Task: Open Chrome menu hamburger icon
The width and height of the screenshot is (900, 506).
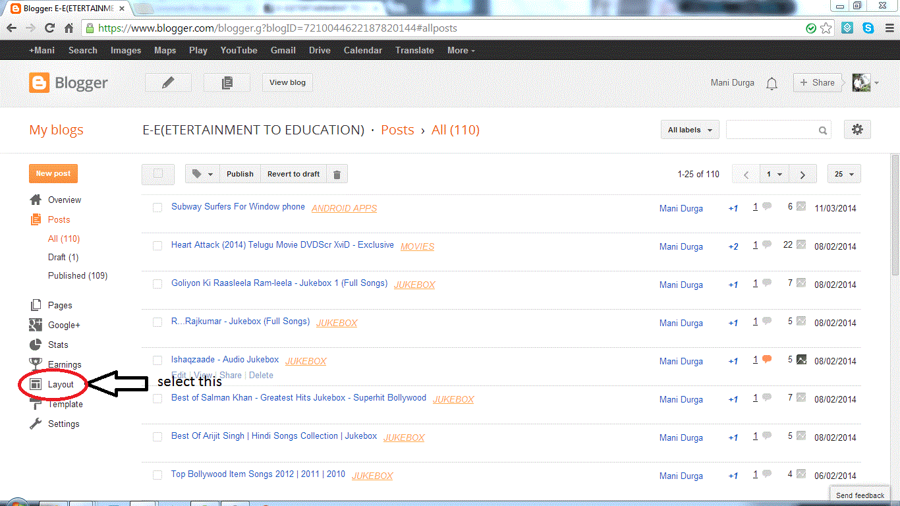Action: tap(889, 28)
